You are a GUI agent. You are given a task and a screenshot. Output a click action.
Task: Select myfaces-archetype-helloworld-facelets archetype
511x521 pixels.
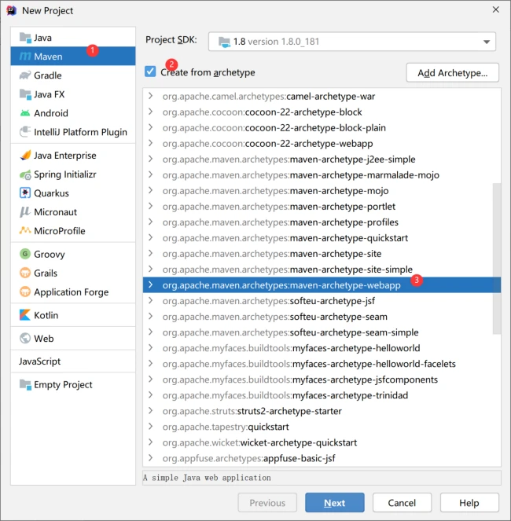pos(322,364)
